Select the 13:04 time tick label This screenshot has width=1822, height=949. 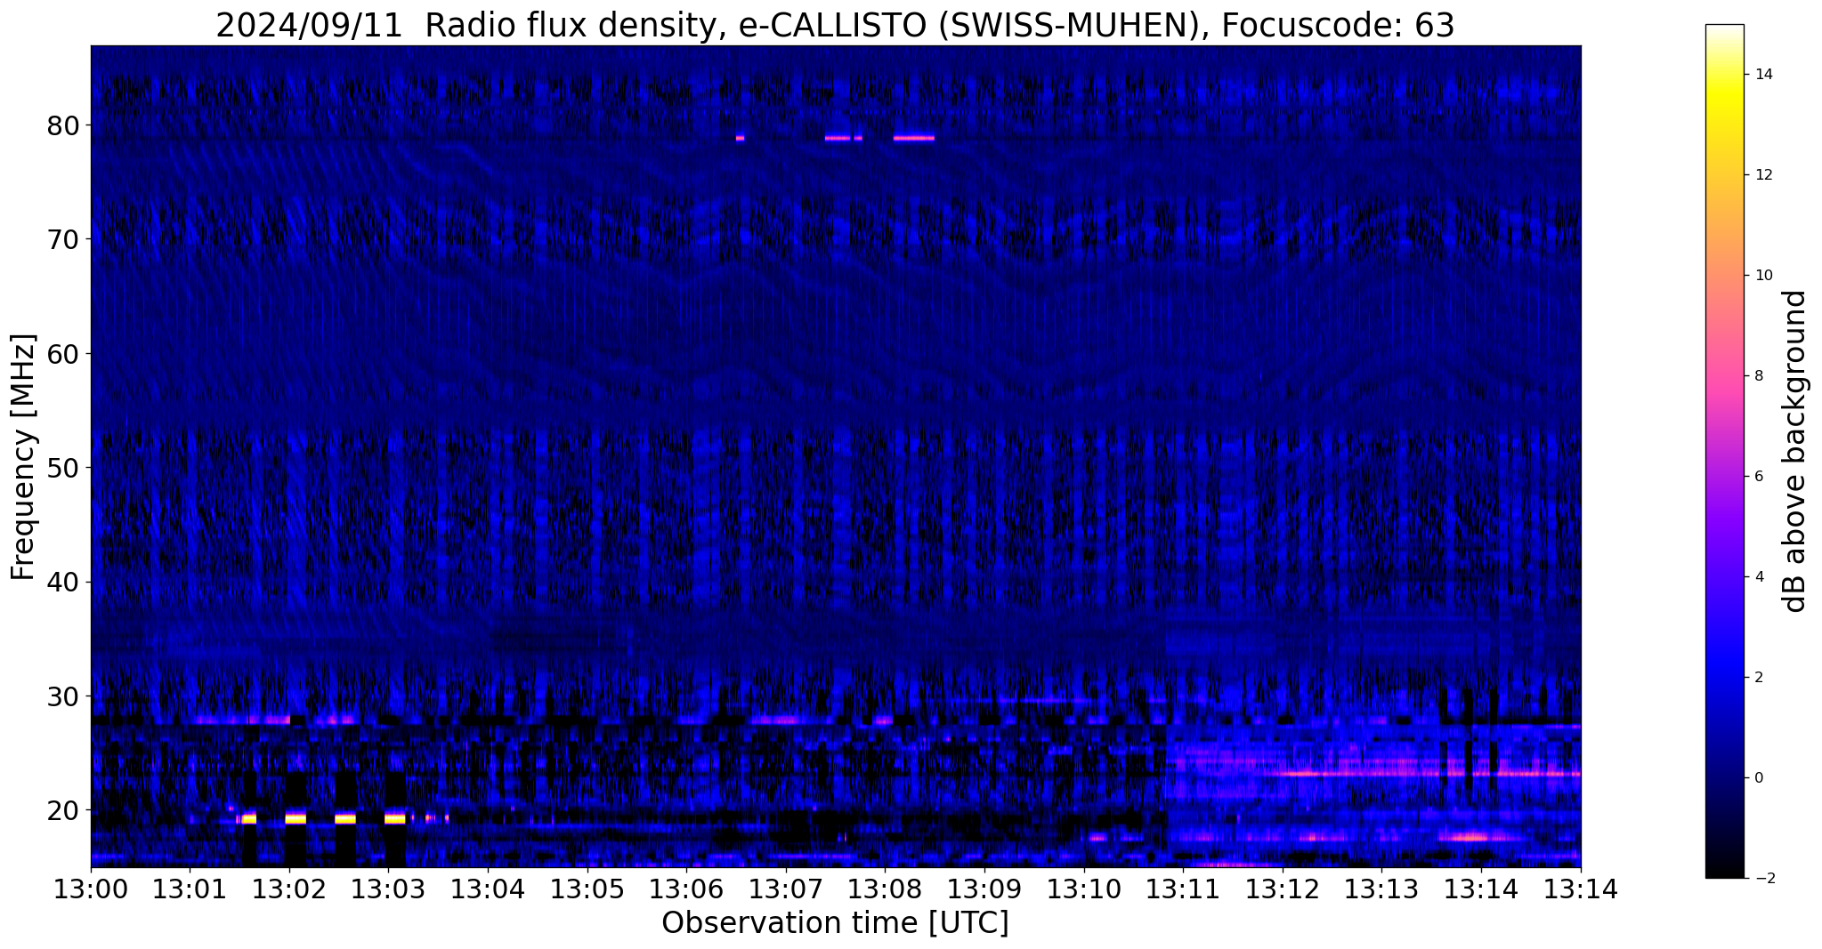tap(487, 889)
